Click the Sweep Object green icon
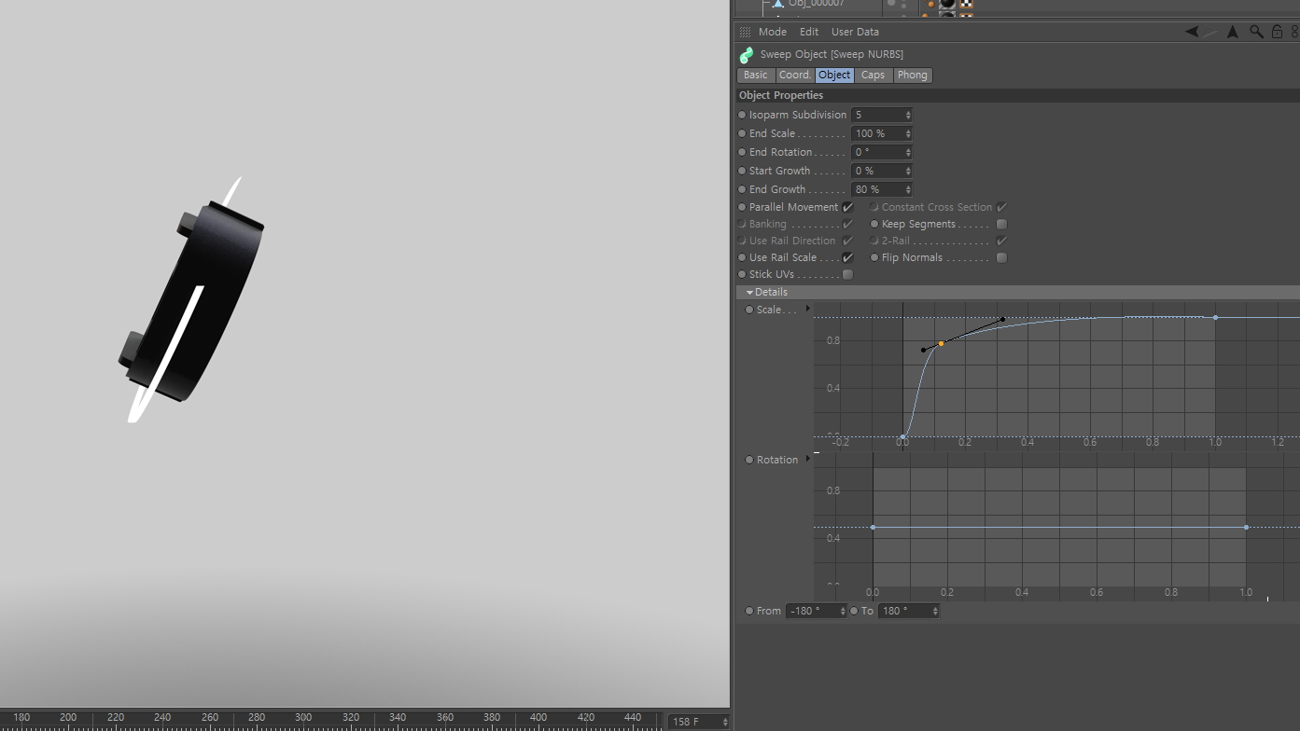The width and height of the screenshot is (1300, 731). pyautogui.click(x=747, y=55)
